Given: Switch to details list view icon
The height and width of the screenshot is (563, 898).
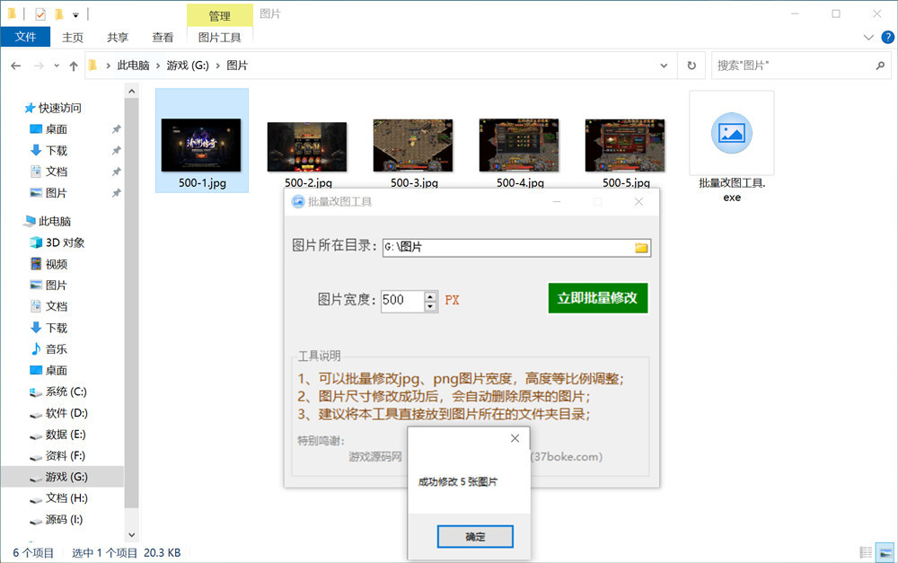Looking at the screenshot, I should coord(866,552).
